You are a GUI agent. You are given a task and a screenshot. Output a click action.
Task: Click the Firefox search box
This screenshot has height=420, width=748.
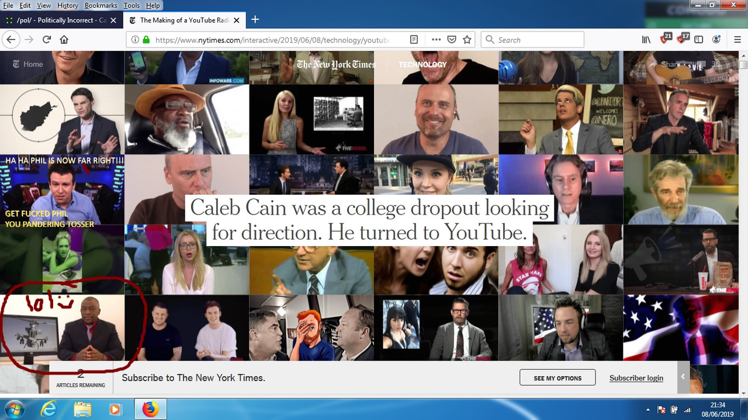coord(532,40)
